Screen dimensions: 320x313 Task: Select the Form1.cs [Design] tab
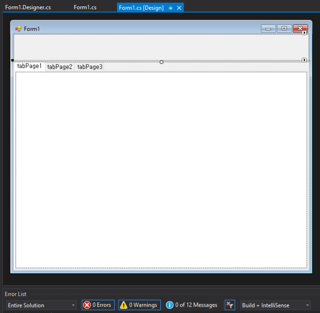(x=141, y=8)
